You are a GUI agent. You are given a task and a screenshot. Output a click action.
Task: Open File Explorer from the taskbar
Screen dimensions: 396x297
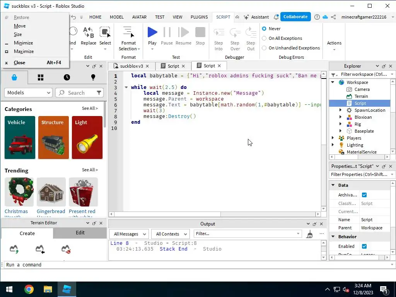pyautogui.click(x=48, y=289)
